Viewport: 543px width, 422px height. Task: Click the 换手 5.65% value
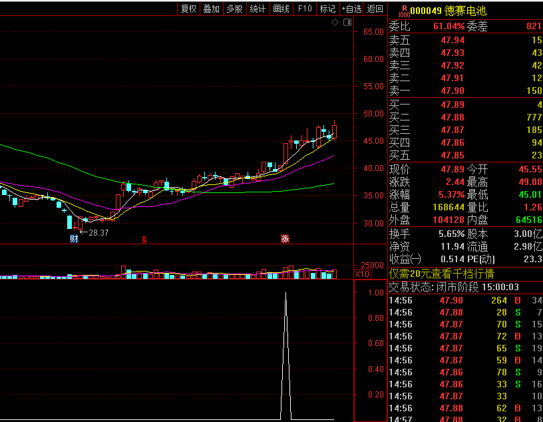(451, 234)
